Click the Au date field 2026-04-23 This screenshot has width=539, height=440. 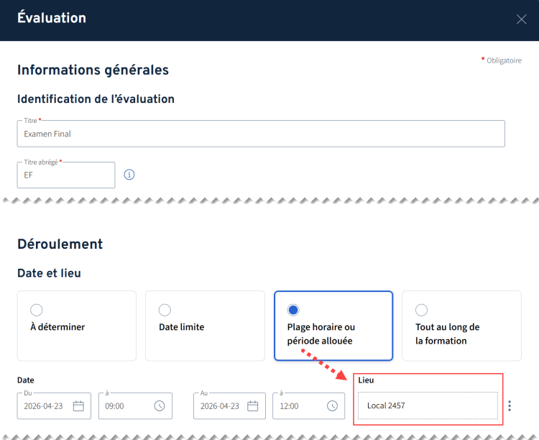pyautogui.click(x=219, y=406)
